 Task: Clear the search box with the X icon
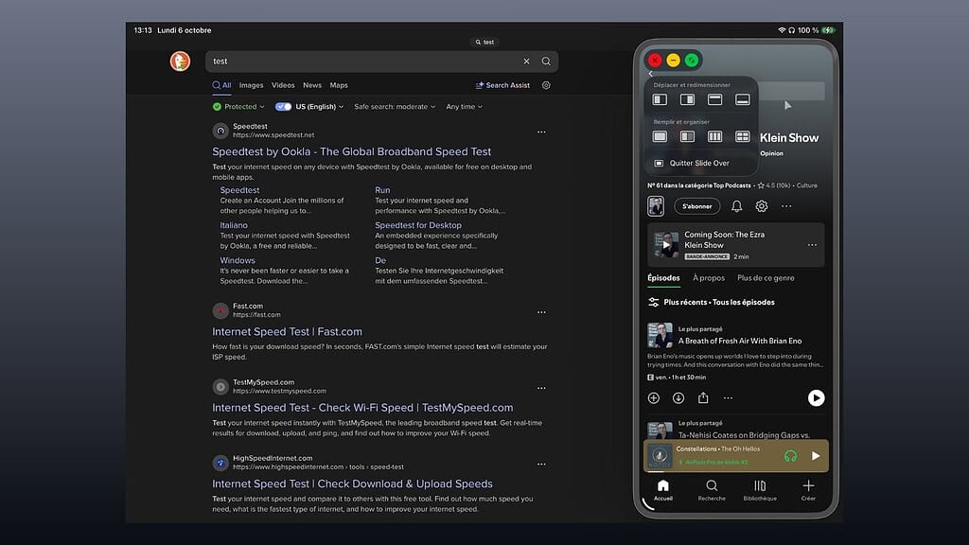click(x=526, y=62)
